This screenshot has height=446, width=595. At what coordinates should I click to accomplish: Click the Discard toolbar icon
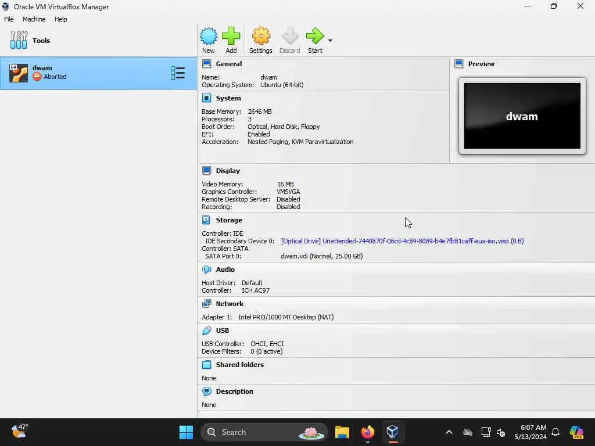[290, 36]
